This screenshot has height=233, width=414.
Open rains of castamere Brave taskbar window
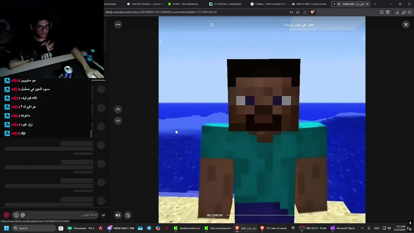coord(273,228)
